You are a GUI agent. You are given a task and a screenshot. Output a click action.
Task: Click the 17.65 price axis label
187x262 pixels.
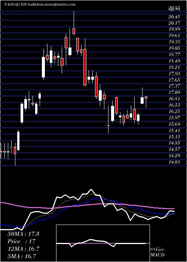click(x=174, y=80)
